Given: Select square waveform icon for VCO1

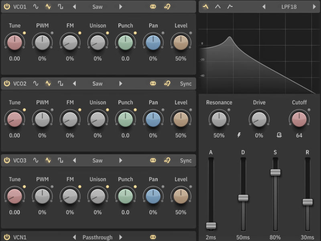Looking at the screenshot, I should coord(61,6).
